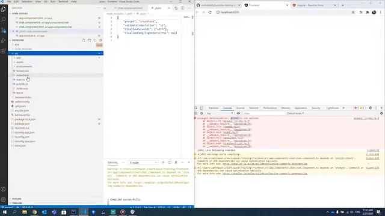
Task: Switch to the Network tab in DevTools
Action: pyautogui.click(x=254, y=108)
